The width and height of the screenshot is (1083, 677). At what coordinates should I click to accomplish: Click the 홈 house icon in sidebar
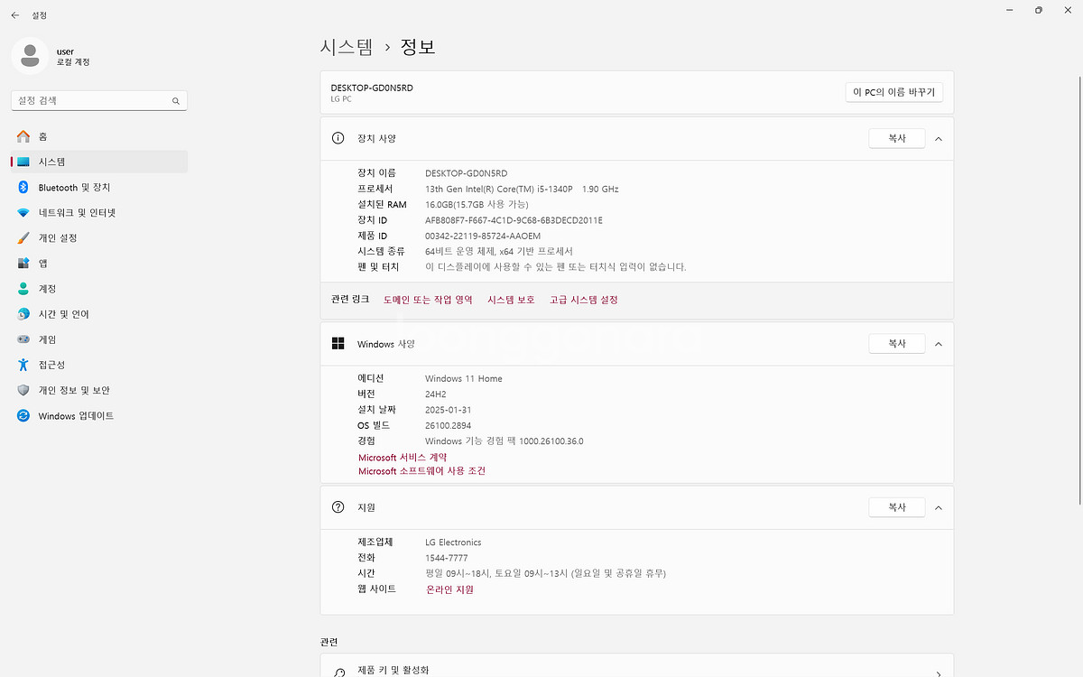coord(23,136)
